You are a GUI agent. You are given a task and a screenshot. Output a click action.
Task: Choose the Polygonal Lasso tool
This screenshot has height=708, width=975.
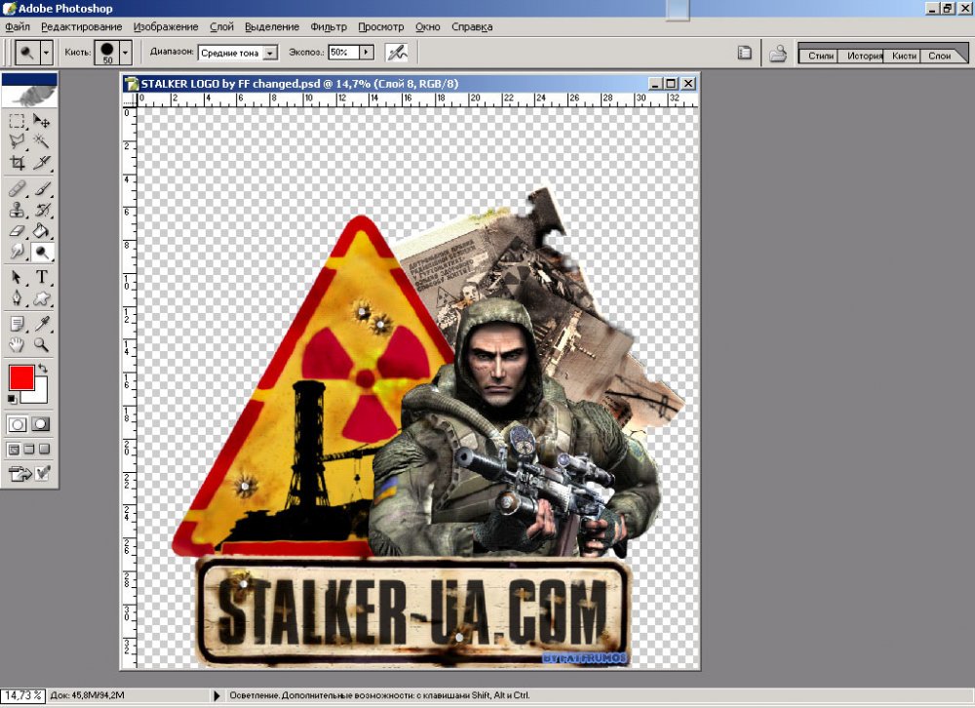coord(17,141)
